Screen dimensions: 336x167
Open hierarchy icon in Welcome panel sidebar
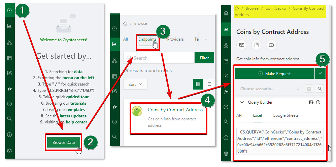[9, 42]
